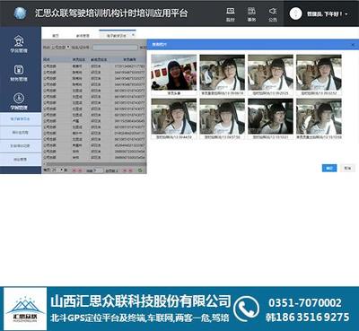
Task: Open the second photo in top row
Action: [223, 73]
